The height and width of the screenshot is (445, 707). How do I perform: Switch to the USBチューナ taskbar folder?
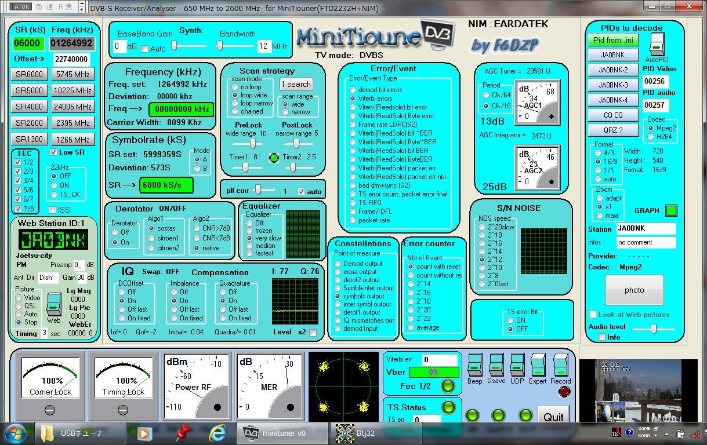[x=81, y=433]
